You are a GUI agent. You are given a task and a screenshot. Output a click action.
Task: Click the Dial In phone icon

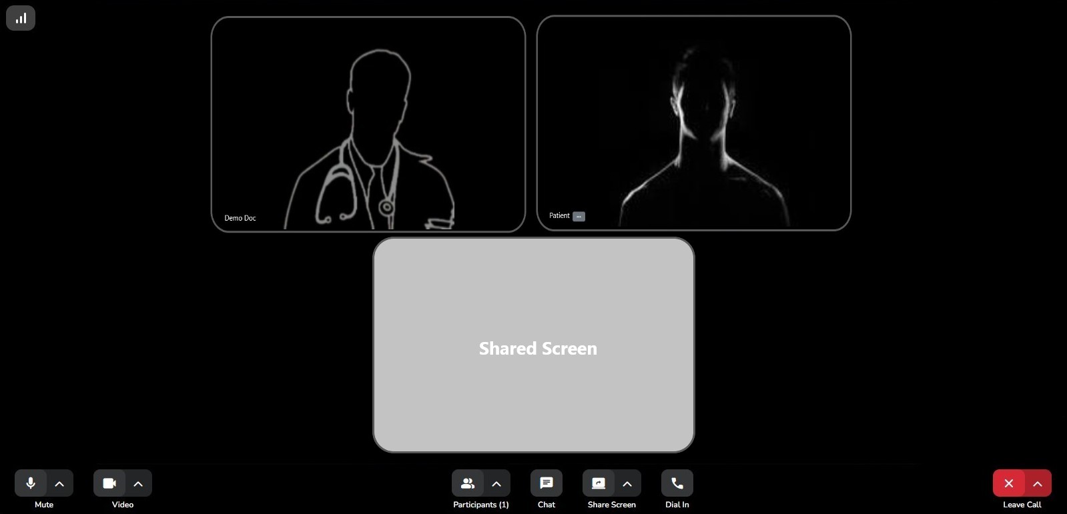click(x=677, y=483)
